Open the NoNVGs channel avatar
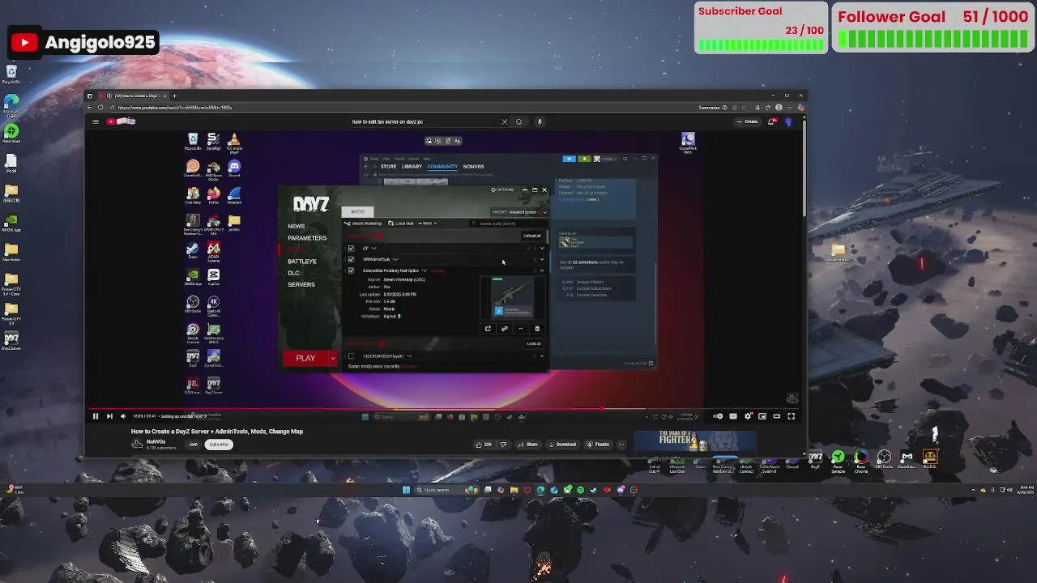1037x583 pixels. click(137, 444)
